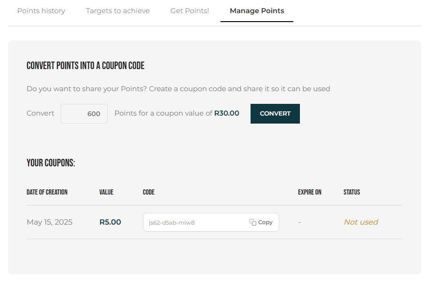Viewport: 440px width, 281px height.
Task: Click the DATE OF CREATION column header
Action: coord(47,192)
